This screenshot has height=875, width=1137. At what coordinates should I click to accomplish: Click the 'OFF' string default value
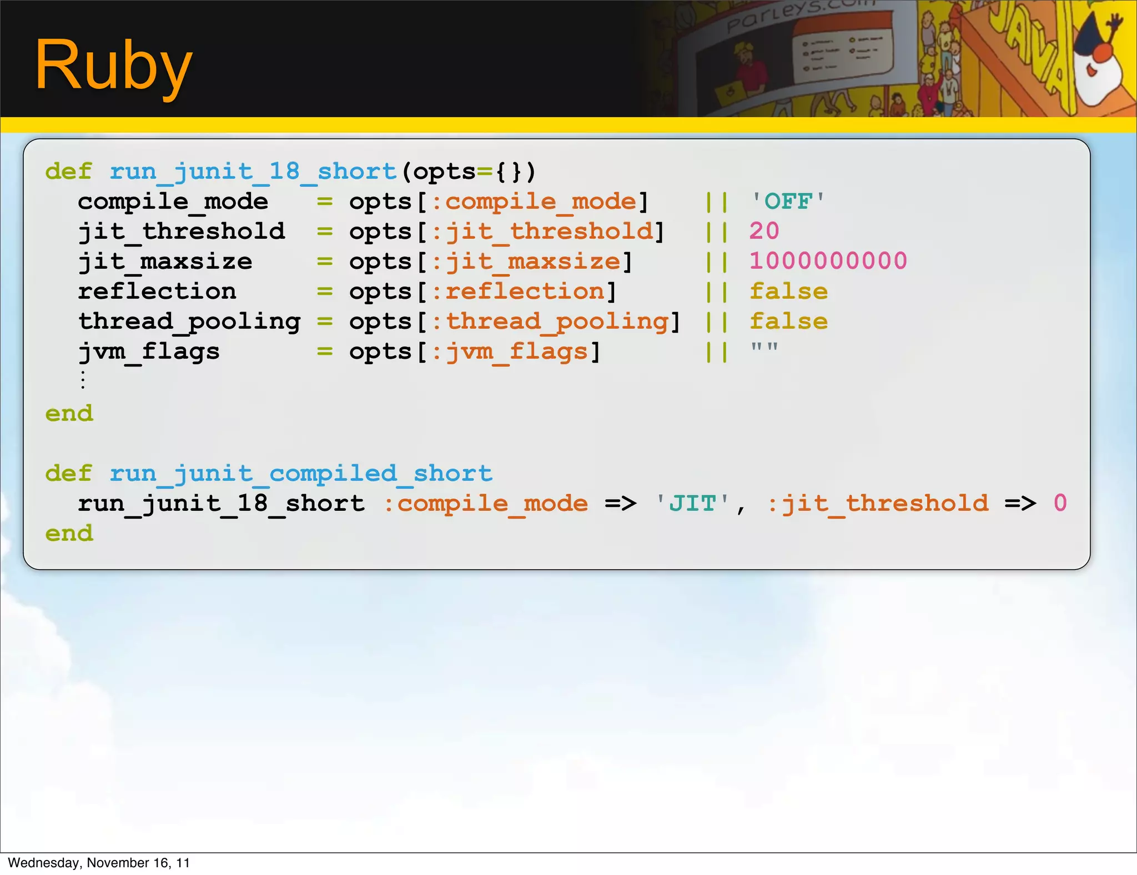[x=788, y=201]
